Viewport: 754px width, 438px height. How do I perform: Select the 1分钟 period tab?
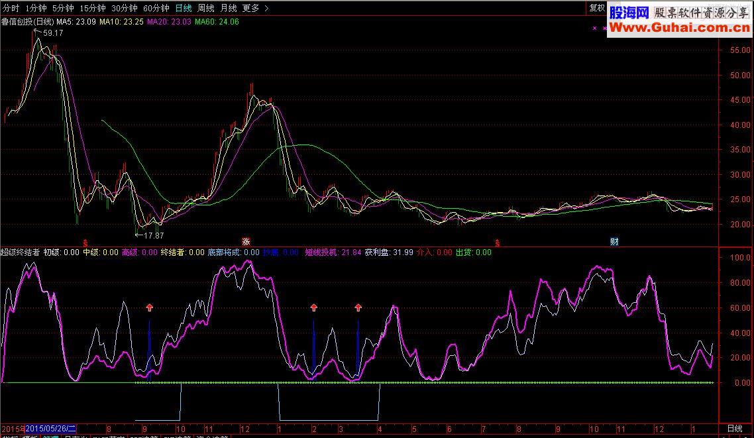36,8
